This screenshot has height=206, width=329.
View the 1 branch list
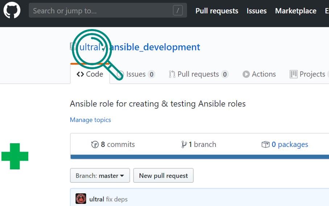198,144
